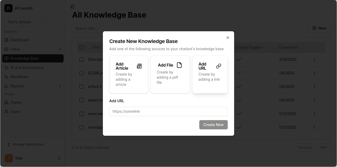
Task: Open options menu for 1/9/2025 row
Action: [x=314, y=100]
